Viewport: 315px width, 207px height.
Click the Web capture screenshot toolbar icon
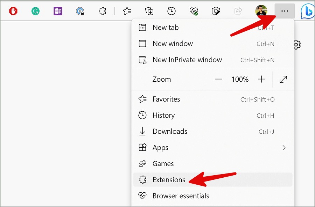[216, 11]
